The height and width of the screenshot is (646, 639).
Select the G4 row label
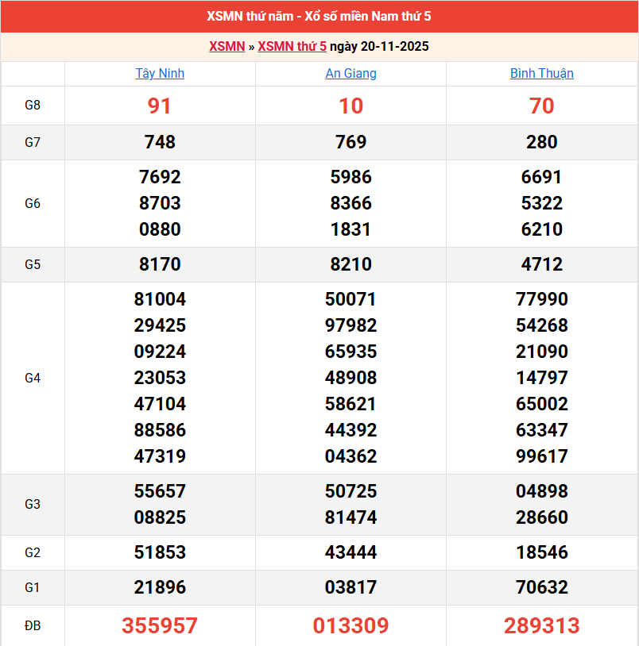[33, 379]
